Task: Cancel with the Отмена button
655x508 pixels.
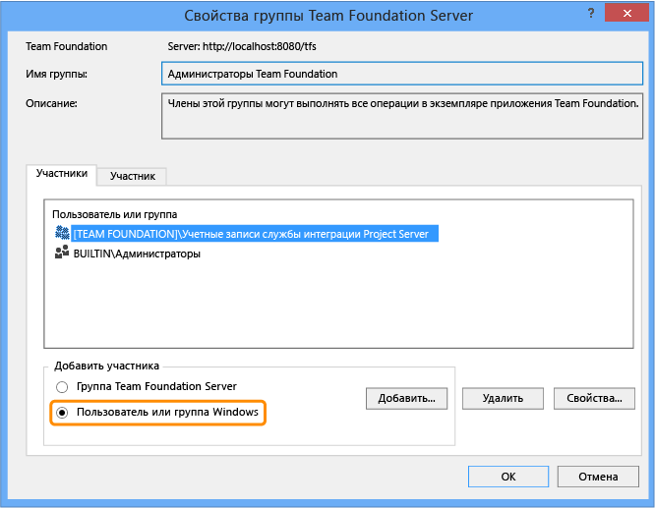Action: 598,477
